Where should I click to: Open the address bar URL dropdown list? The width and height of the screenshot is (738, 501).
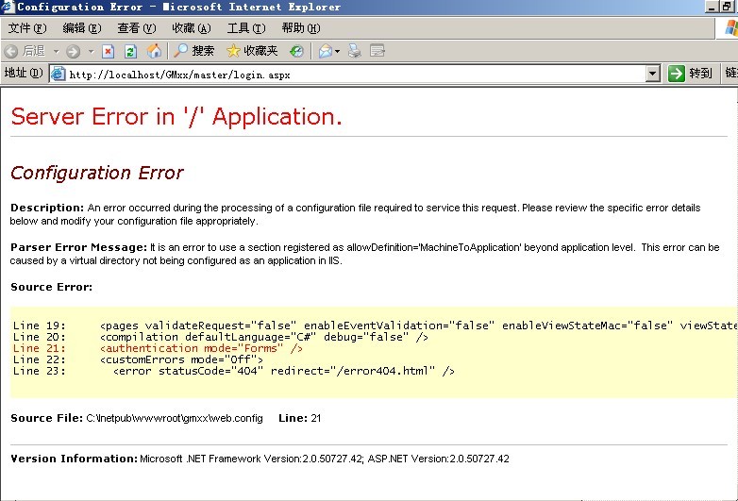pos(653,74)
